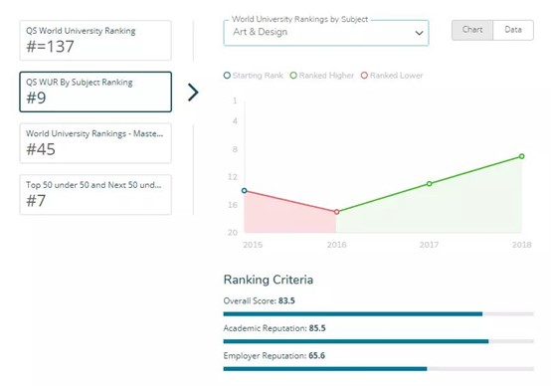The height and width of the screenshot is (386, 551).
Task: Click the Ranked Lower legend circle
Action: (x=364, y=76)
